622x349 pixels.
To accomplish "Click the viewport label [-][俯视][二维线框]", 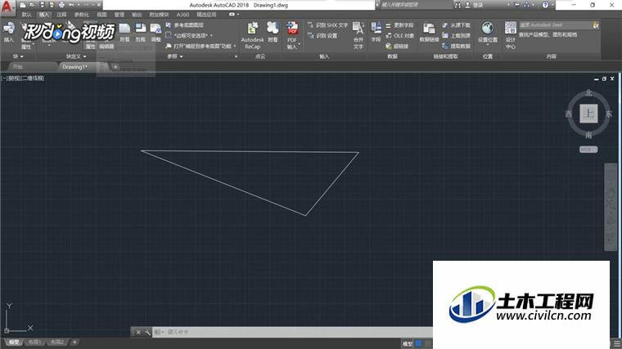I will [x=23, y=78].
